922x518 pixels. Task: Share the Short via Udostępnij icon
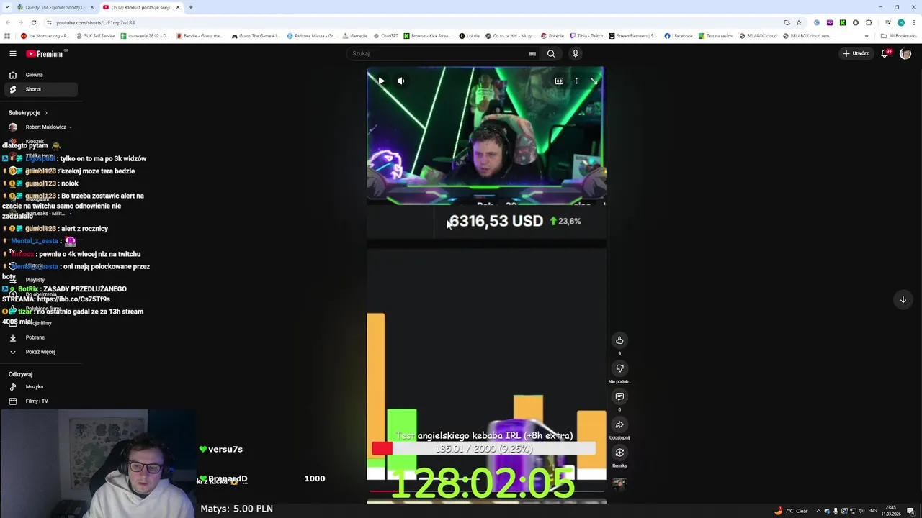(619, 424)
